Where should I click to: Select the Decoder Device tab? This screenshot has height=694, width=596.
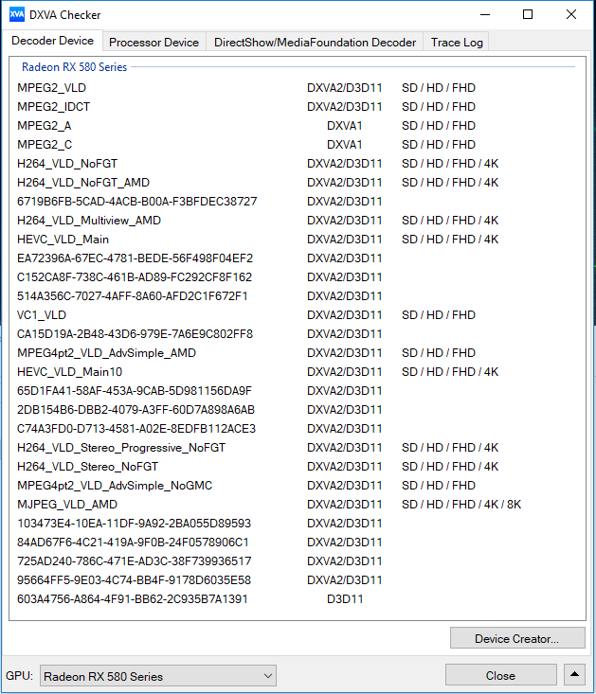coord(53,41)
